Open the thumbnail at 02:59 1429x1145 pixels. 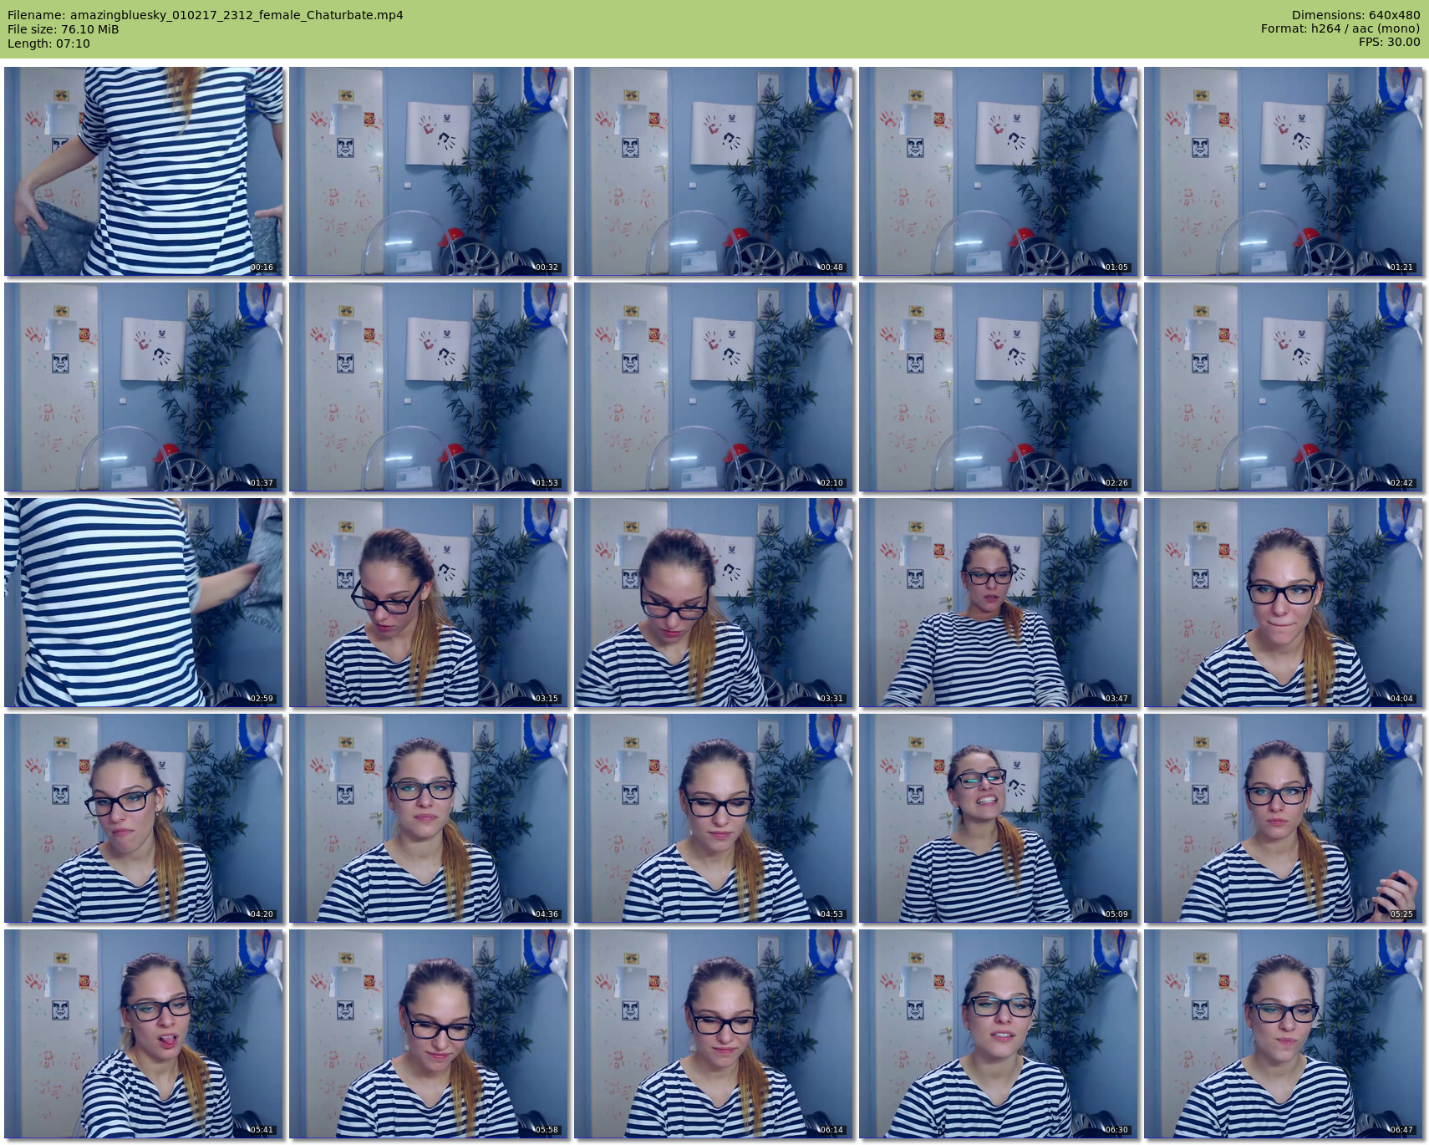pyautogui.click(x=144, y=603)
